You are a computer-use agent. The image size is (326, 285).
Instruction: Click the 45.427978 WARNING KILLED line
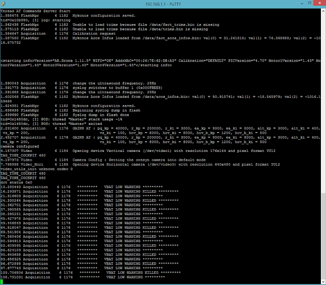pos(90,219)
